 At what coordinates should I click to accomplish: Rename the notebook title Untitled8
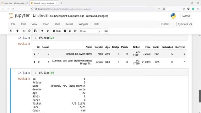coord(40,16)
